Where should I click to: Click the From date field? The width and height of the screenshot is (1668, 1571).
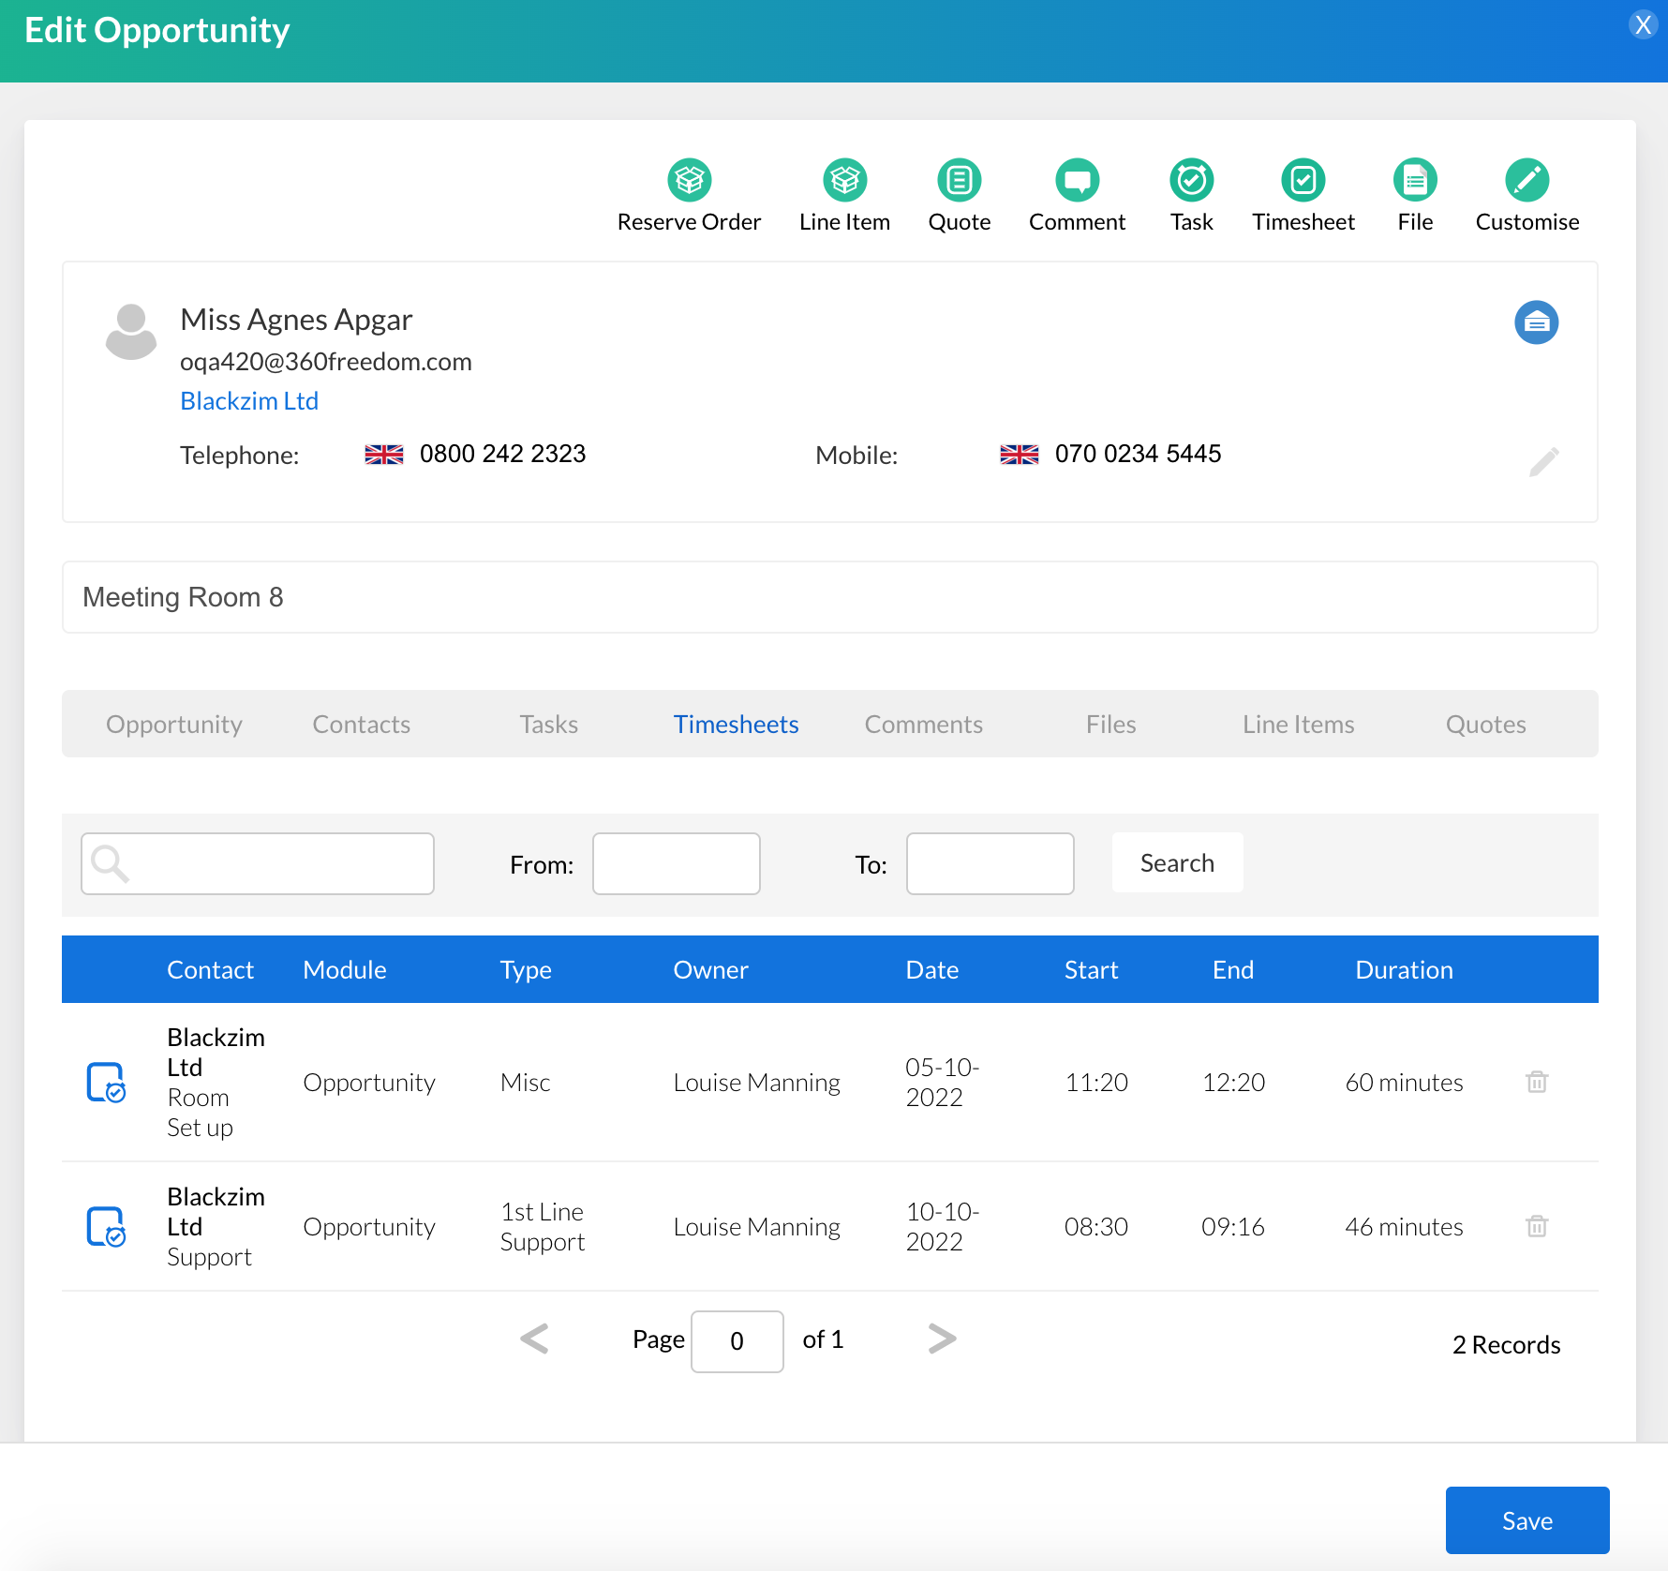[x=676, y=863]
